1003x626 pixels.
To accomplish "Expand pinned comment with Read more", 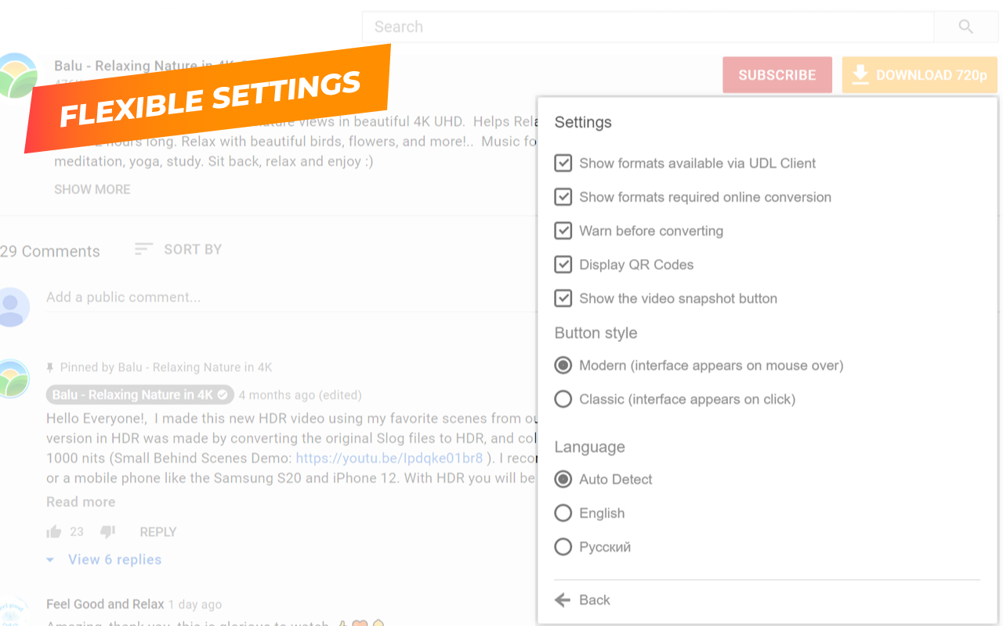I will tap(81, 502).
